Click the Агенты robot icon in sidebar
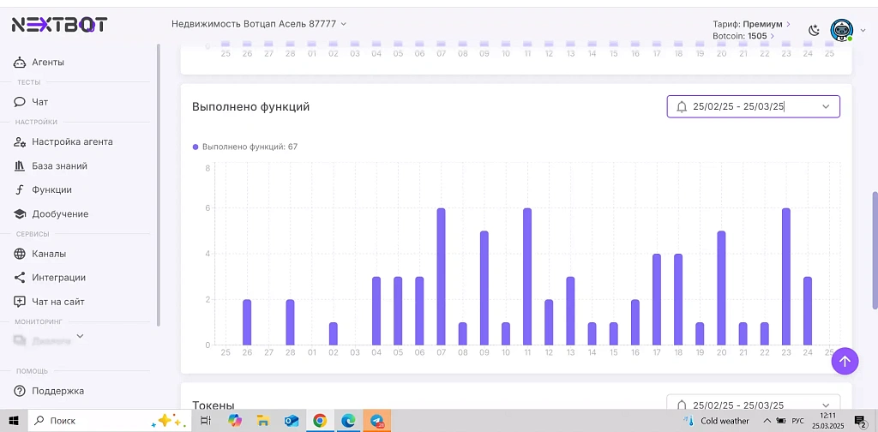 pos(20,63)
